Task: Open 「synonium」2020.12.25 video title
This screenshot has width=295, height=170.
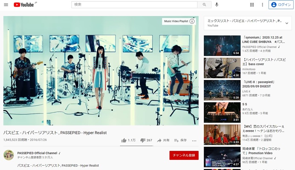Action: point(263,40)
